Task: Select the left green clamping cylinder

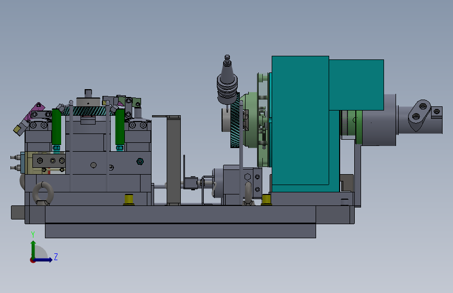Action: 56,127
